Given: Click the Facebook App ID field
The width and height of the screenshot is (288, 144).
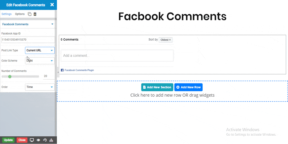Looking at the screenshot, I should (28, 40).
